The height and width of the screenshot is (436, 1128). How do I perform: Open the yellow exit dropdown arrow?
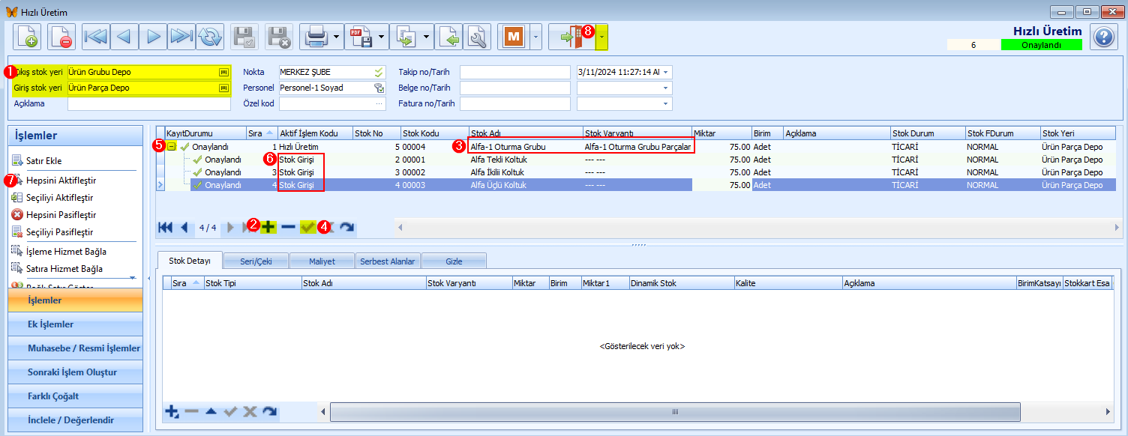tap(602, 36)
